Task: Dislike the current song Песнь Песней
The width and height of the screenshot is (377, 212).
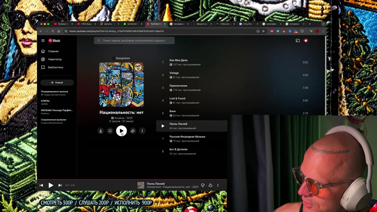Action: click(203, 185)
